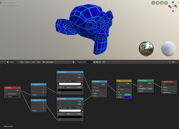Open Constant interpolation dropdown in lower ColorRamp
Viewport: 179px width, 129px height.
click(x=79, y=108)
